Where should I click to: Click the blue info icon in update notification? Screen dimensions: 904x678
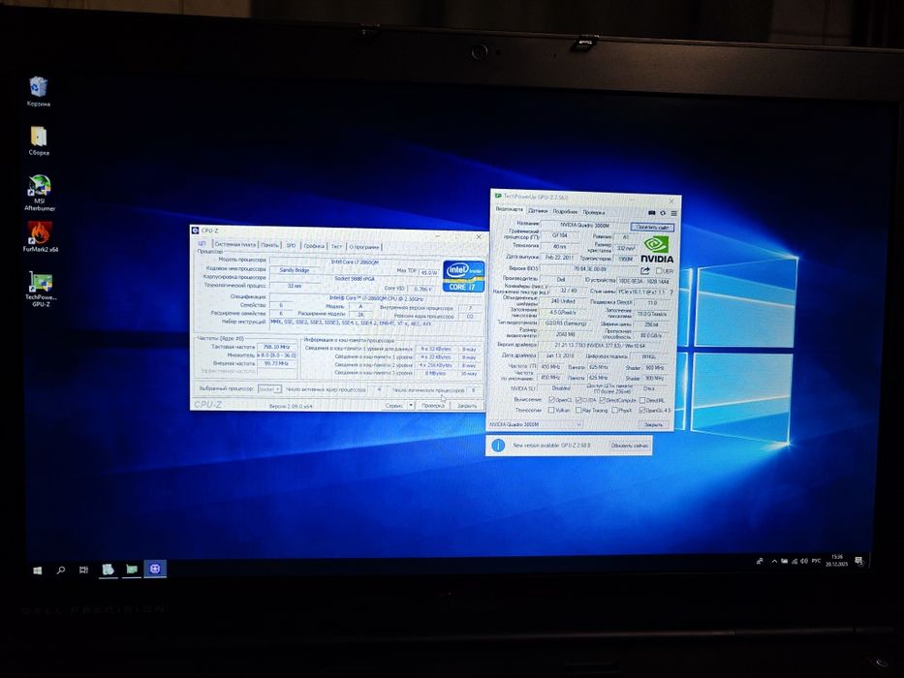498,446
